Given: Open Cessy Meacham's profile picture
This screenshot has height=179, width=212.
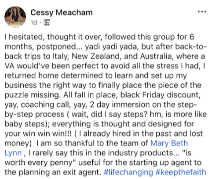Looking at the screenshot, I should pos(15,17).
